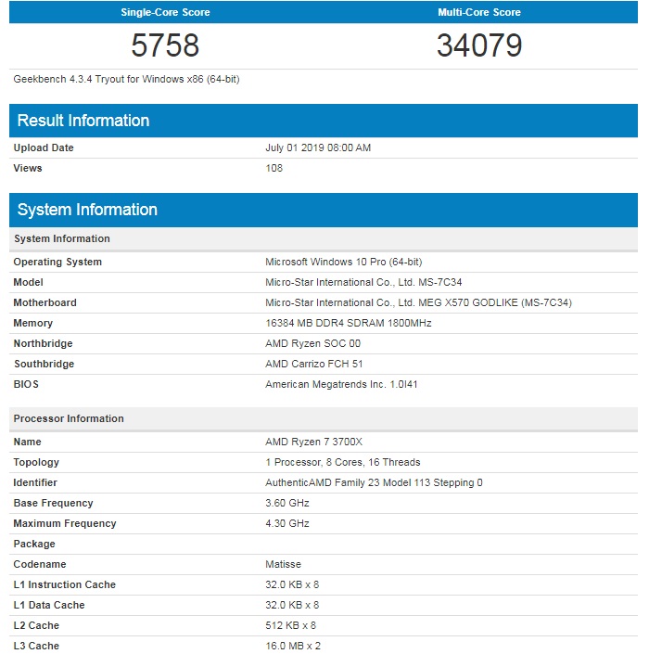This screenshot has height=654, width=649.
Task: Select the upload date July 01 2019 08:00 AM
Action: [x=318, y=147]
